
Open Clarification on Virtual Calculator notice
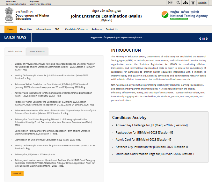click(48, 140)
